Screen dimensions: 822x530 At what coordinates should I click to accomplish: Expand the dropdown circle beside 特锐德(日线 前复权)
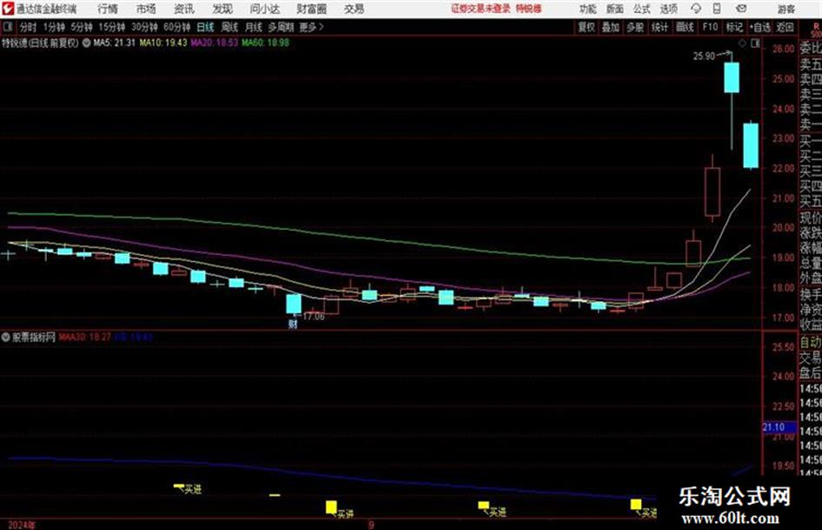(86, 43)
